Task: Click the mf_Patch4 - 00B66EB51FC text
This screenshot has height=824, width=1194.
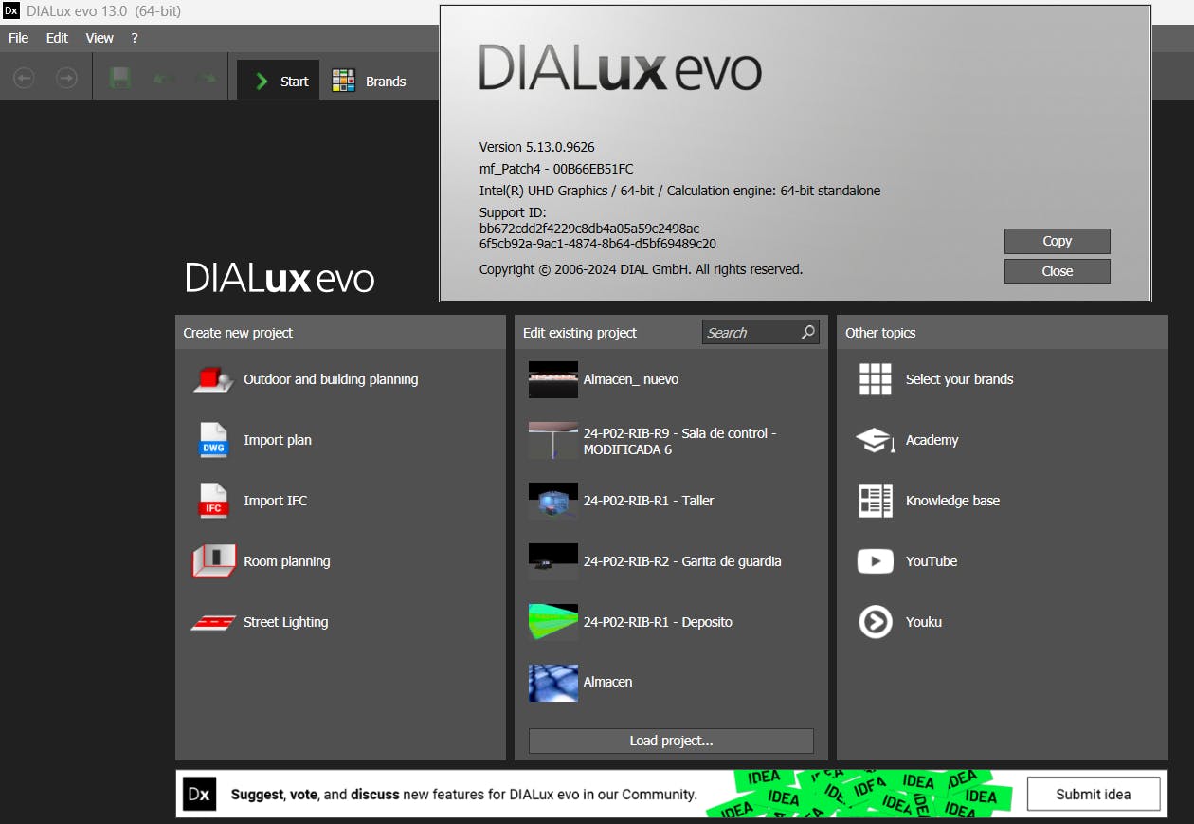Action: pyautogui.click(x=556, y=169)
